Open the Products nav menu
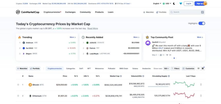221x104 pixels. click(x=99, y=12)
